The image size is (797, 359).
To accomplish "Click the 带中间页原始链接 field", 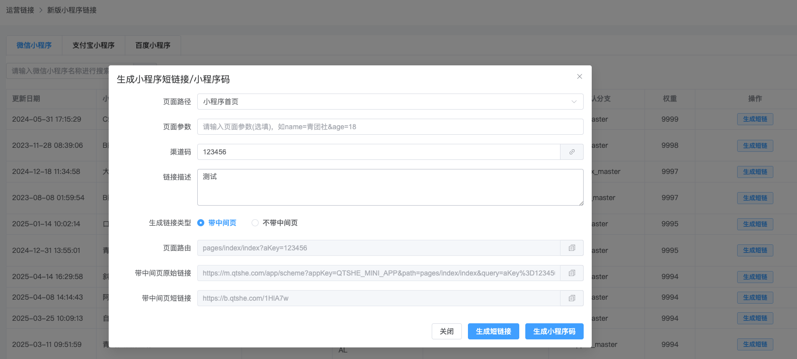I will (x=378, y=273).
